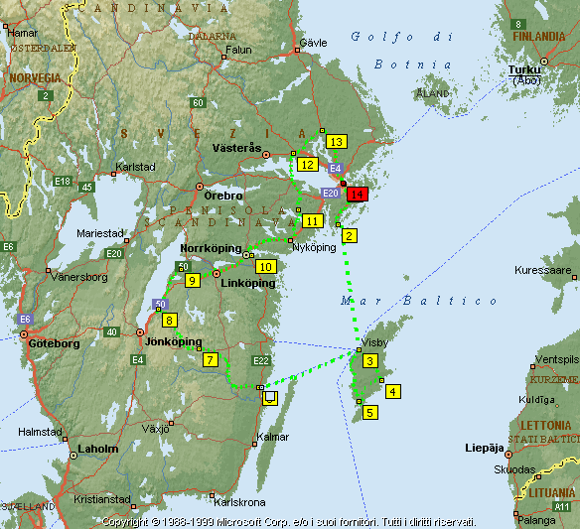Screen dimensions: 580x529
Task: Select yellow waypoint marker 12
Action: 308,165
